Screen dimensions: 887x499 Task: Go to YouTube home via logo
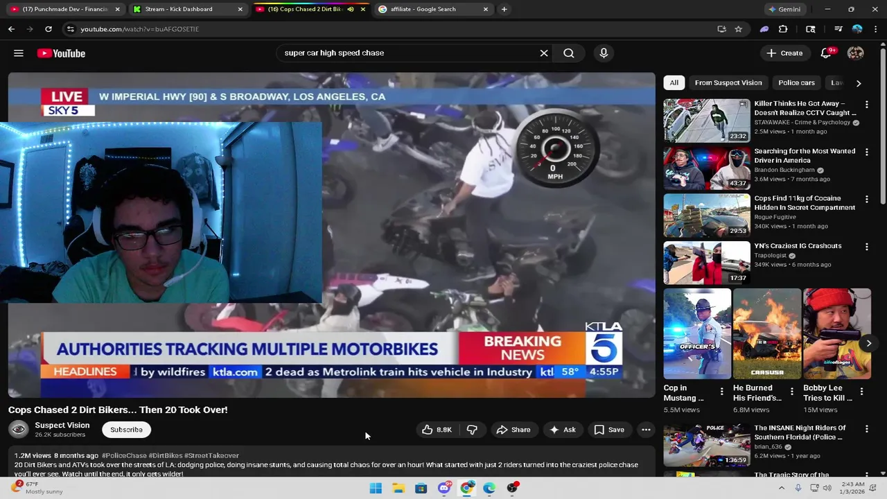pyautogui.click(x=61, y=53)
